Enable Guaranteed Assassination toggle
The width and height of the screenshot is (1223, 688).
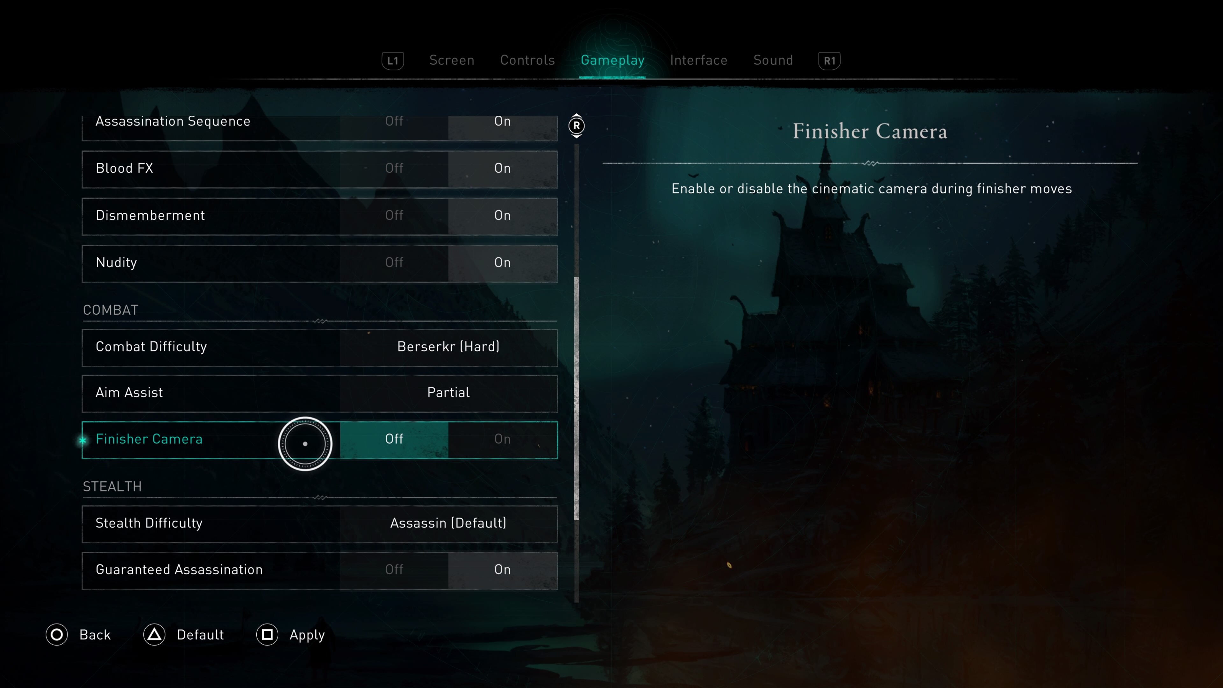point(502,570)
